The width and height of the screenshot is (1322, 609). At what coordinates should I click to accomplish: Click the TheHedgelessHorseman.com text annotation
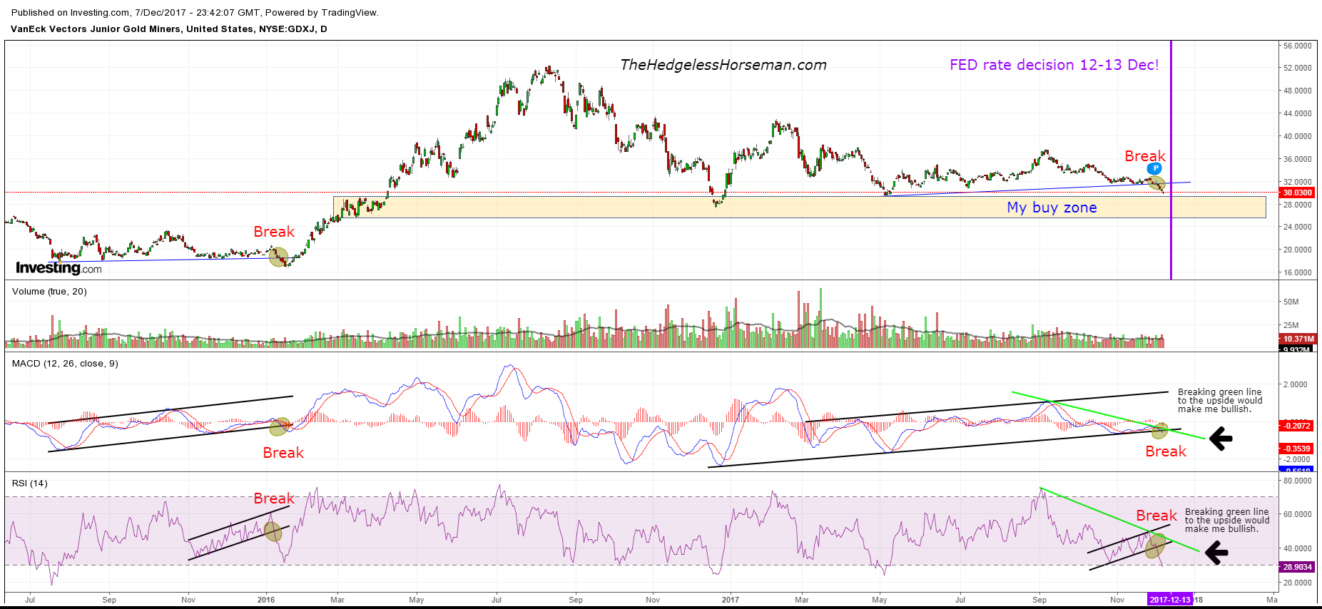(x=723, y=65)
